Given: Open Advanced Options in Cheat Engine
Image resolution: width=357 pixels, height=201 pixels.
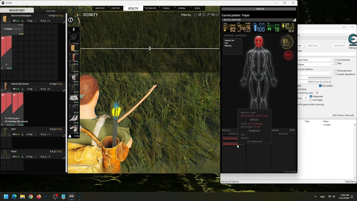Looking at the screenshot, I should (230, 182).
